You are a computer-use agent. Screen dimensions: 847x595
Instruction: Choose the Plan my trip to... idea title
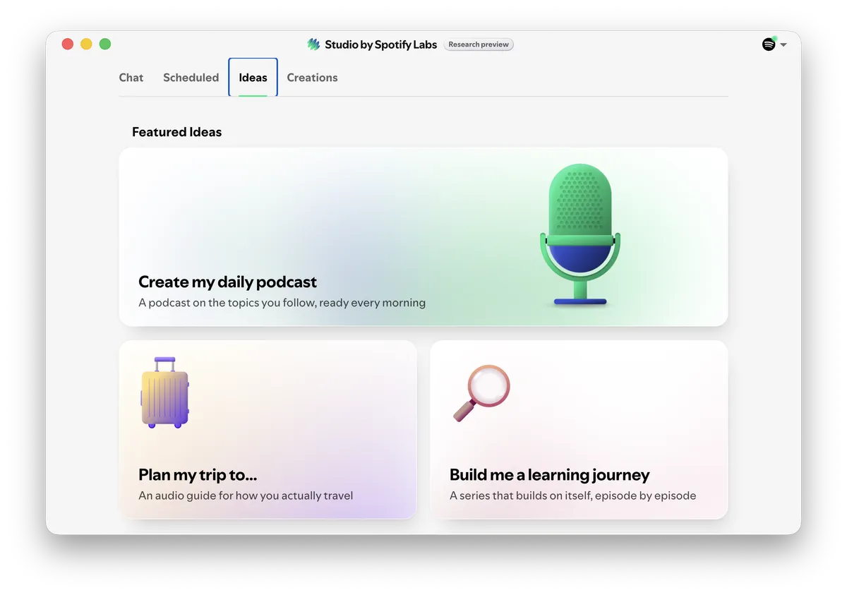(x=198, y=474)
